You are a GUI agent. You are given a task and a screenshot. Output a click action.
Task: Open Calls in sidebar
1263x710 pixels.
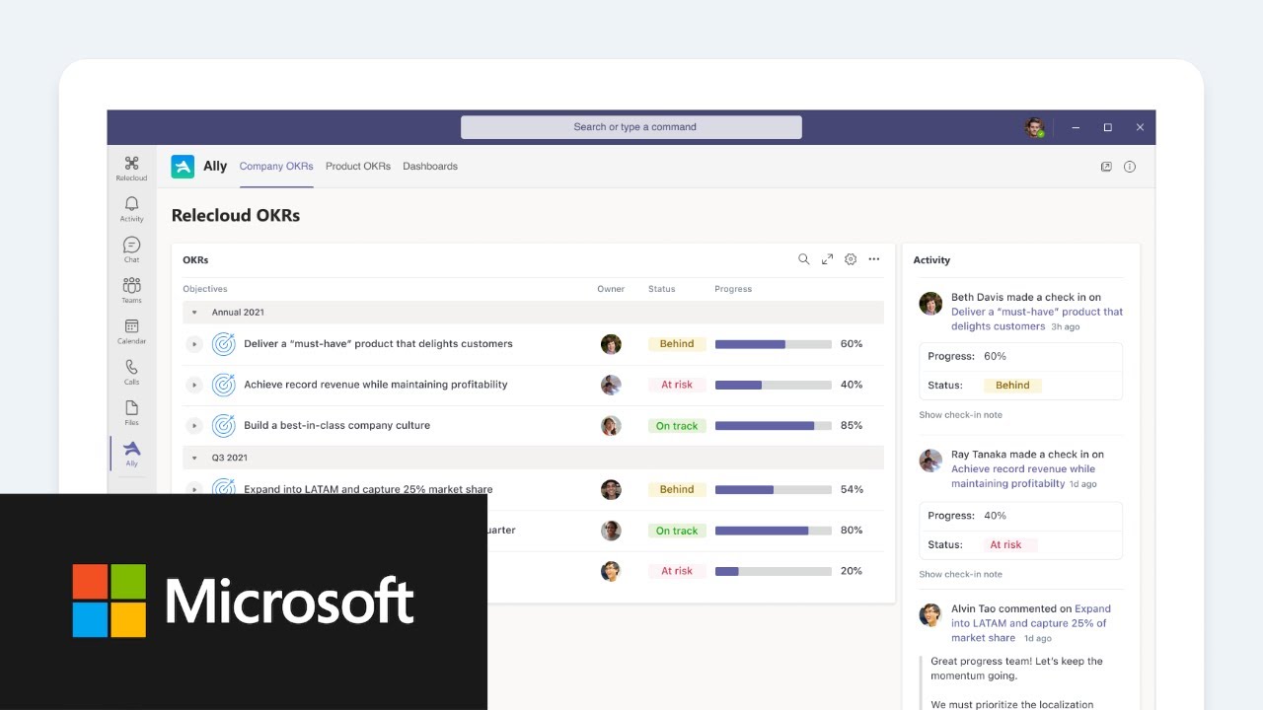[131, 372]
